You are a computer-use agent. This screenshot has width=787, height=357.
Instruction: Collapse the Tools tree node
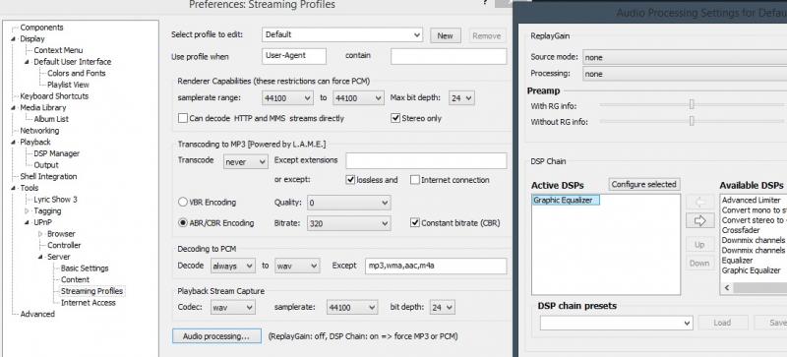tap(14, 188)
